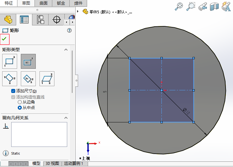Click the perpendicular relations icon

6,126
